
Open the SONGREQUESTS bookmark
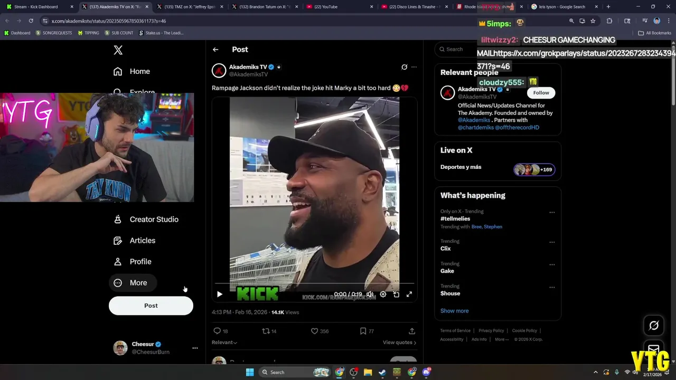53,33
